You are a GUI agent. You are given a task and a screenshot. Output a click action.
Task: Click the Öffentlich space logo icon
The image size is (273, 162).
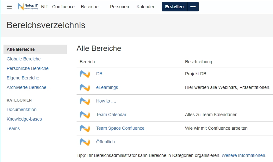85,142
